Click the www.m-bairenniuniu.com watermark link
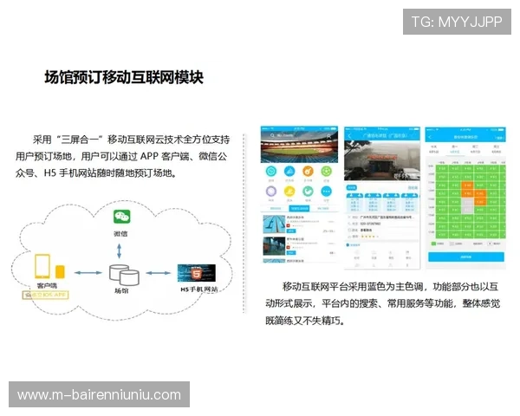 pos(100,395)
